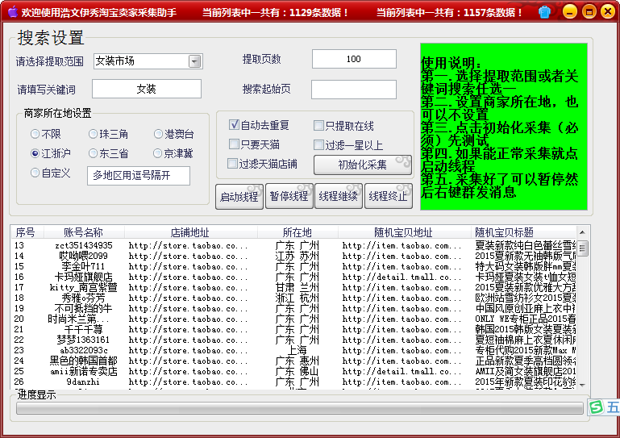Click the list vertical scrollbar thumb
This screenshot has width=620, height=438.
pos(582,248)
